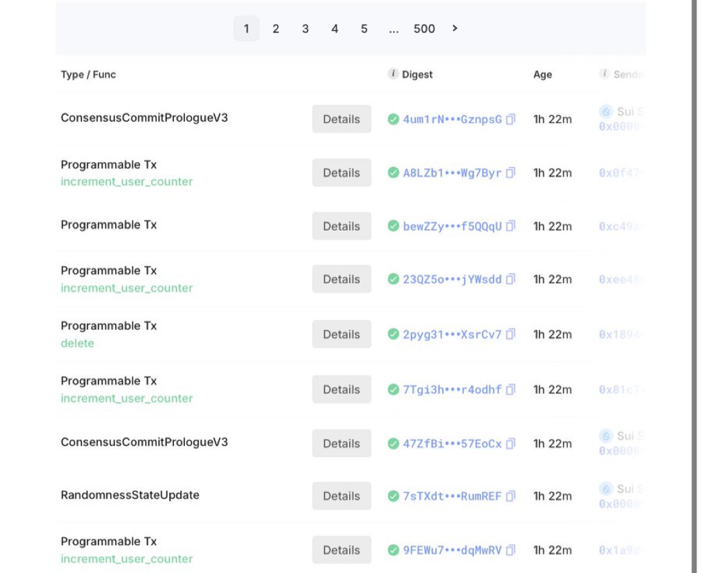Go to next page using arrow

coord(455,28)
